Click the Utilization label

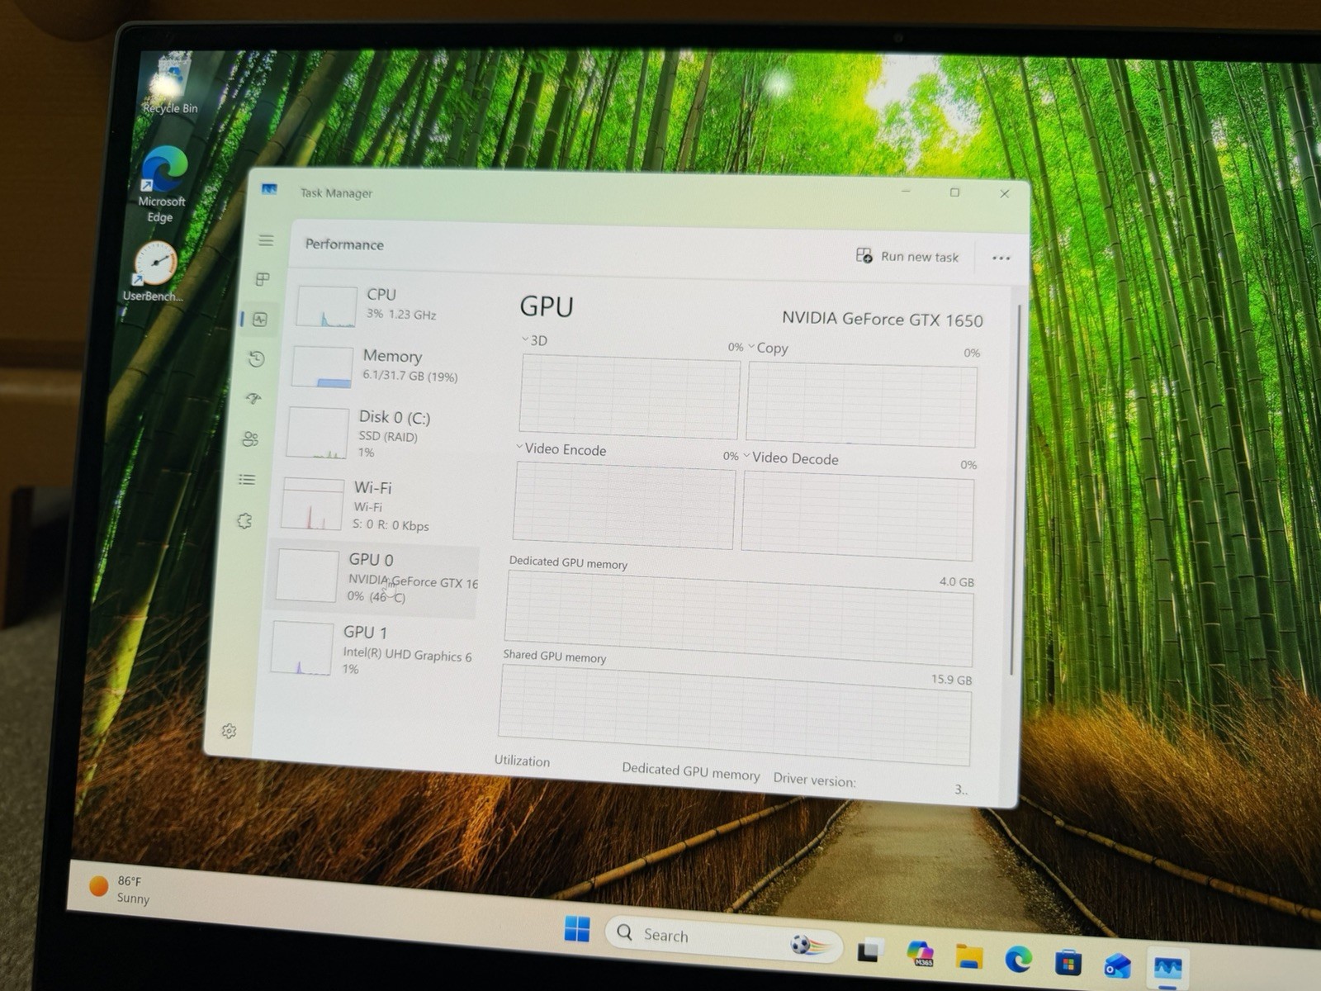pos(522,761)
